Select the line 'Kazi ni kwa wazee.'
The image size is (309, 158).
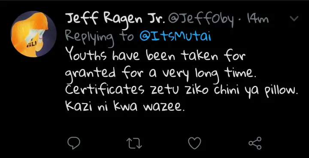(x=125, y=106)
